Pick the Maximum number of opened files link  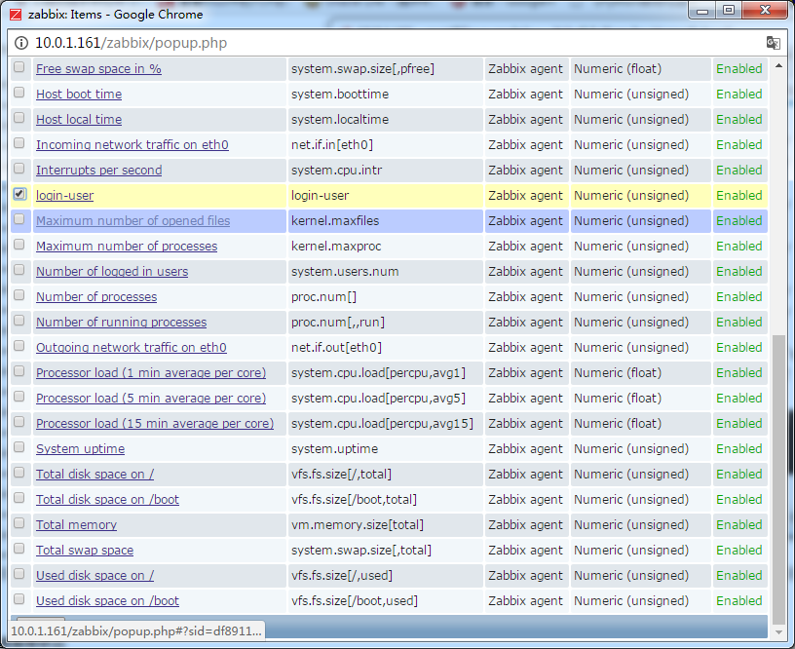pos(132,221)
